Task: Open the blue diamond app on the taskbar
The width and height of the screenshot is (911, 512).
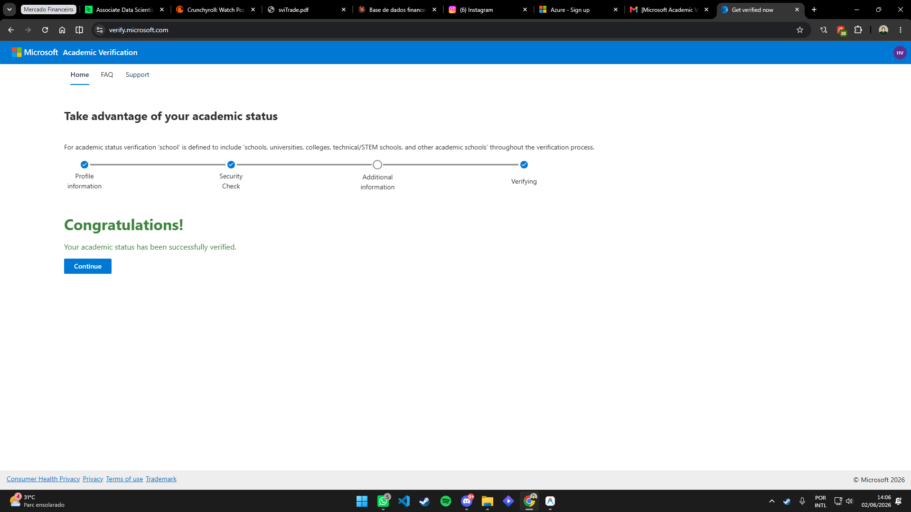Action: [x=508, y=501]
